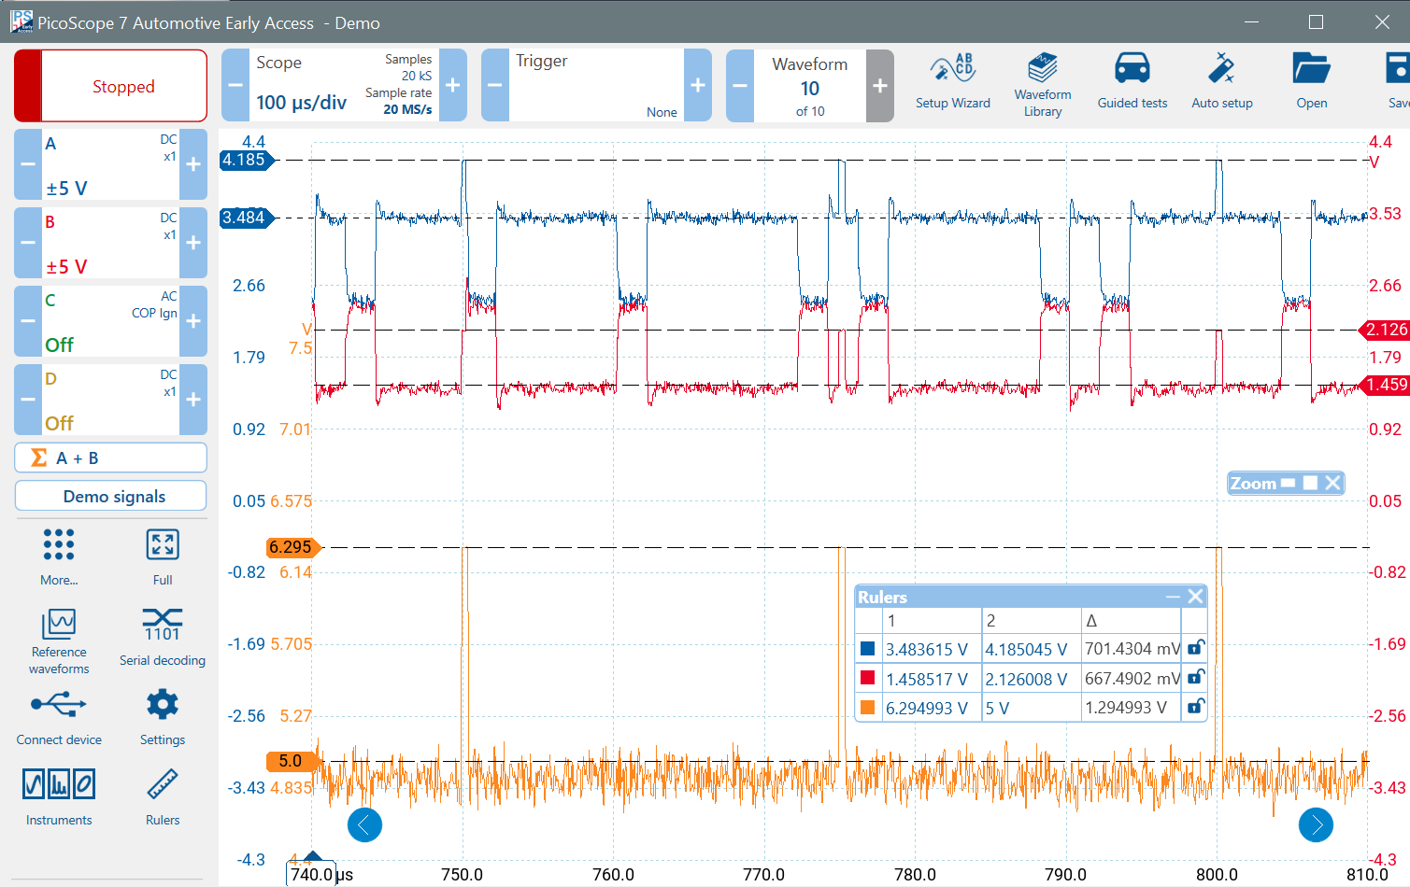Open the More... tools grid
The width and height of the screenshot is (1410, 887).
[x=59, y=556]
